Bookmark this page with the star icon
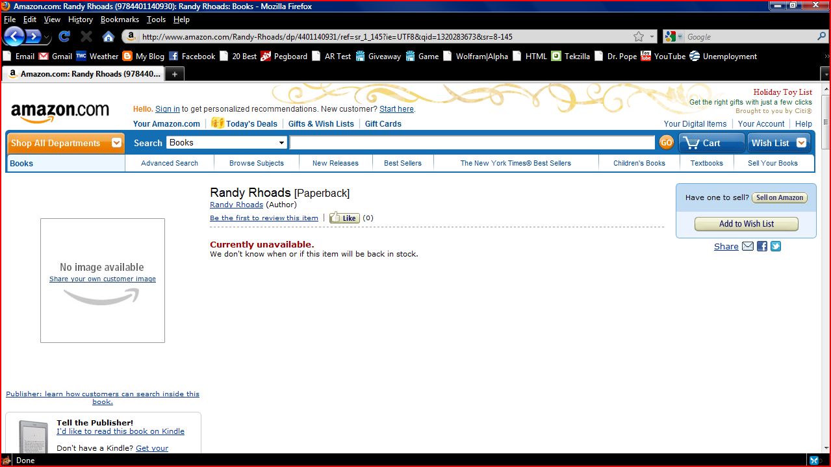The width and height of the screenshot is (831, 467). tap(639, 37)
